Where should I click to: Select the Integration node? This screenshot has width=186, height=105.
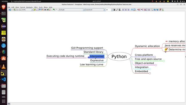coord(142,67)
